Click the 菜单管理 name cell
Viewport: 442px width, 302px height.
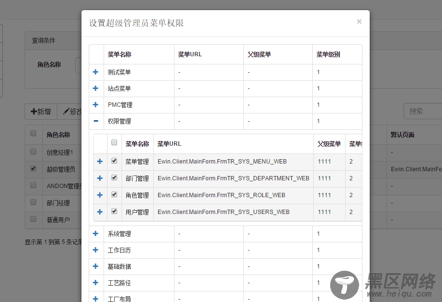coord(137,162)
